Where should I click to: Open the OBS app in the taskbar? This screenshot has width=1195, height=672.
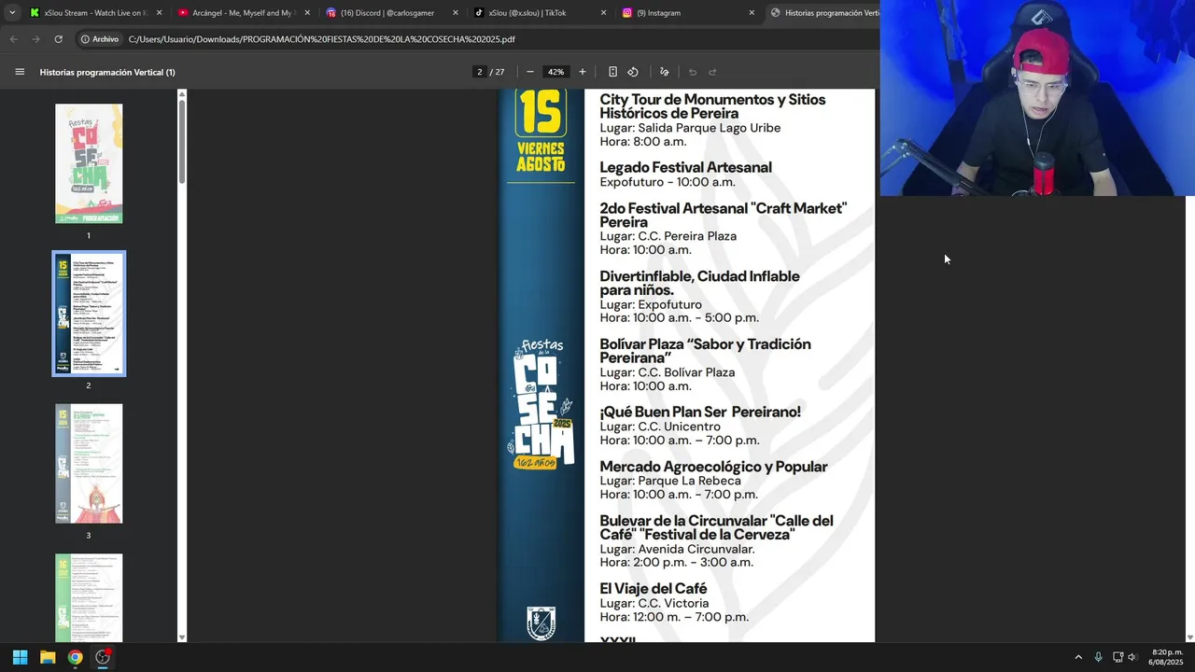103,657
